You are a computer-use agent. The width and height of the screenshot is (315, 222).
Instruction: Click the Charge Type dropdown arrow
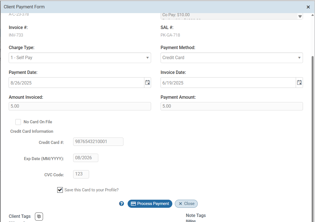pos(147,58)
